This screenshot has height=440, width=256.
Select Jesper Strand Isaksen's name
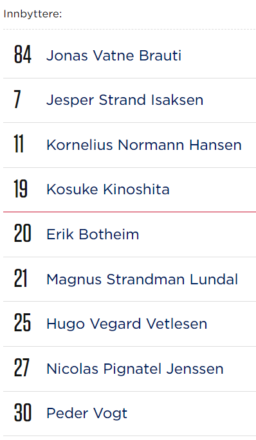[125, 100]
